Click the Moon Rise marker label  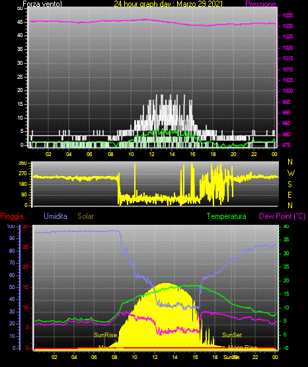pos(243,347)
